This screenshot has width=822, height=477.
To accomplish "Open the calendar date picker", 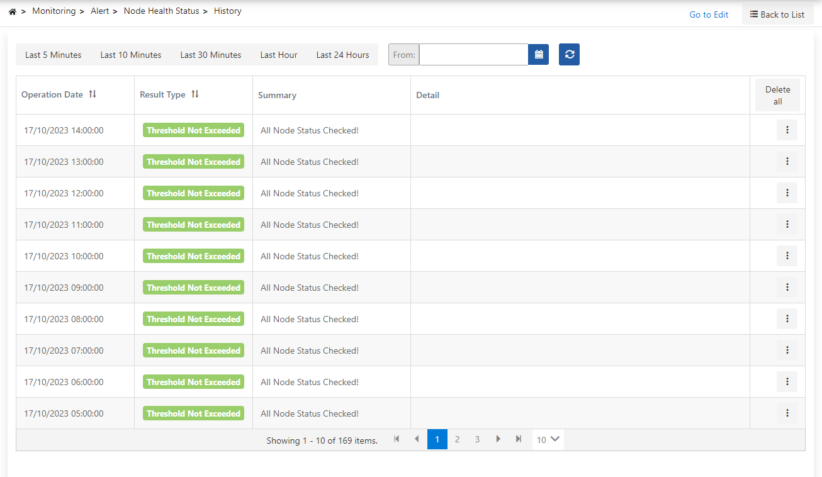I will coord(539,55).
